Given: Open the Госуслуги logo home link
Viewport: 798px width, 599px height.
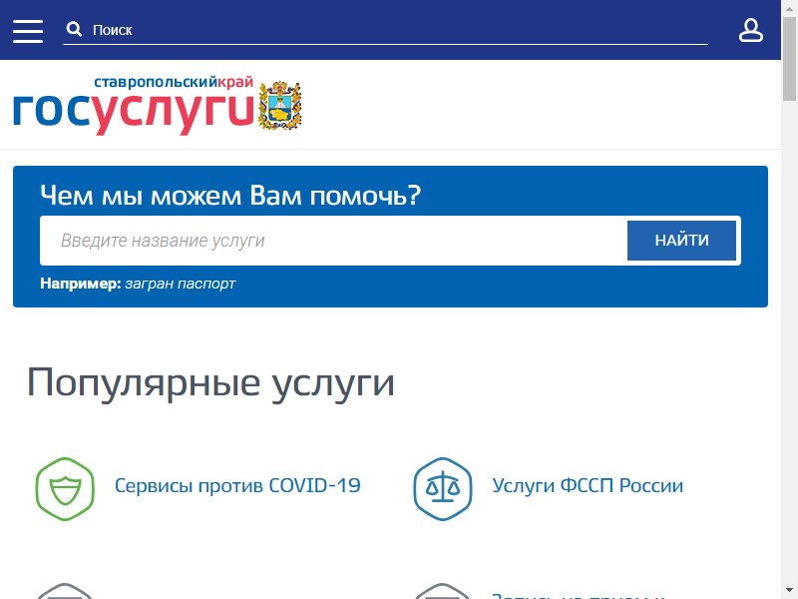Looking at the screenshot, I should [134, 107].
